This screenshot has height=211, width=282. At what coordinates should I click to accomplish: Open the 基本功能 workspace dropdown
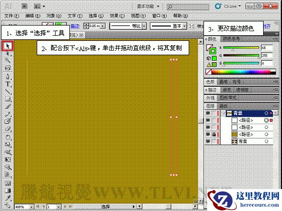(148, 6)
